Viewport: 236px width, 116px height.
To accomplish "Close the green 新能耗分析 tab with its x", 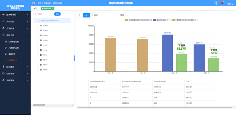I will pos(52,8).
